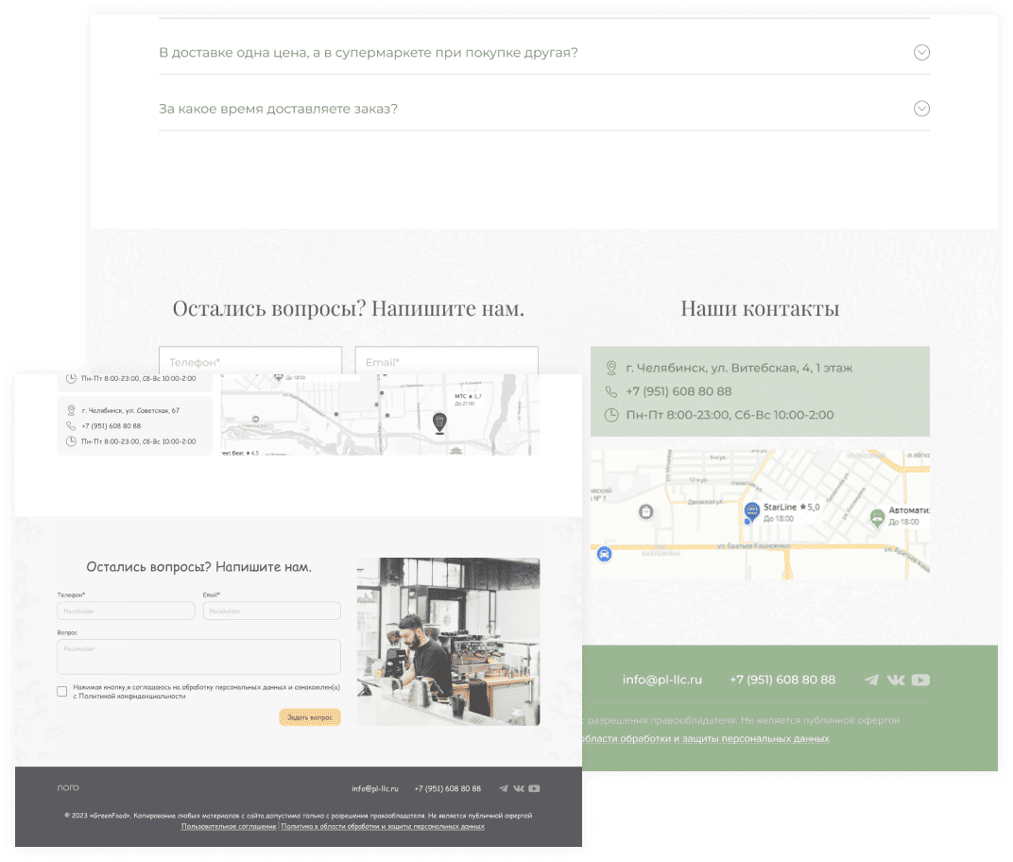Click the Telegram icon in the dark footer
Image resolution: width=1013 pixels, height=862 pixels.
[x=502, y=787]
